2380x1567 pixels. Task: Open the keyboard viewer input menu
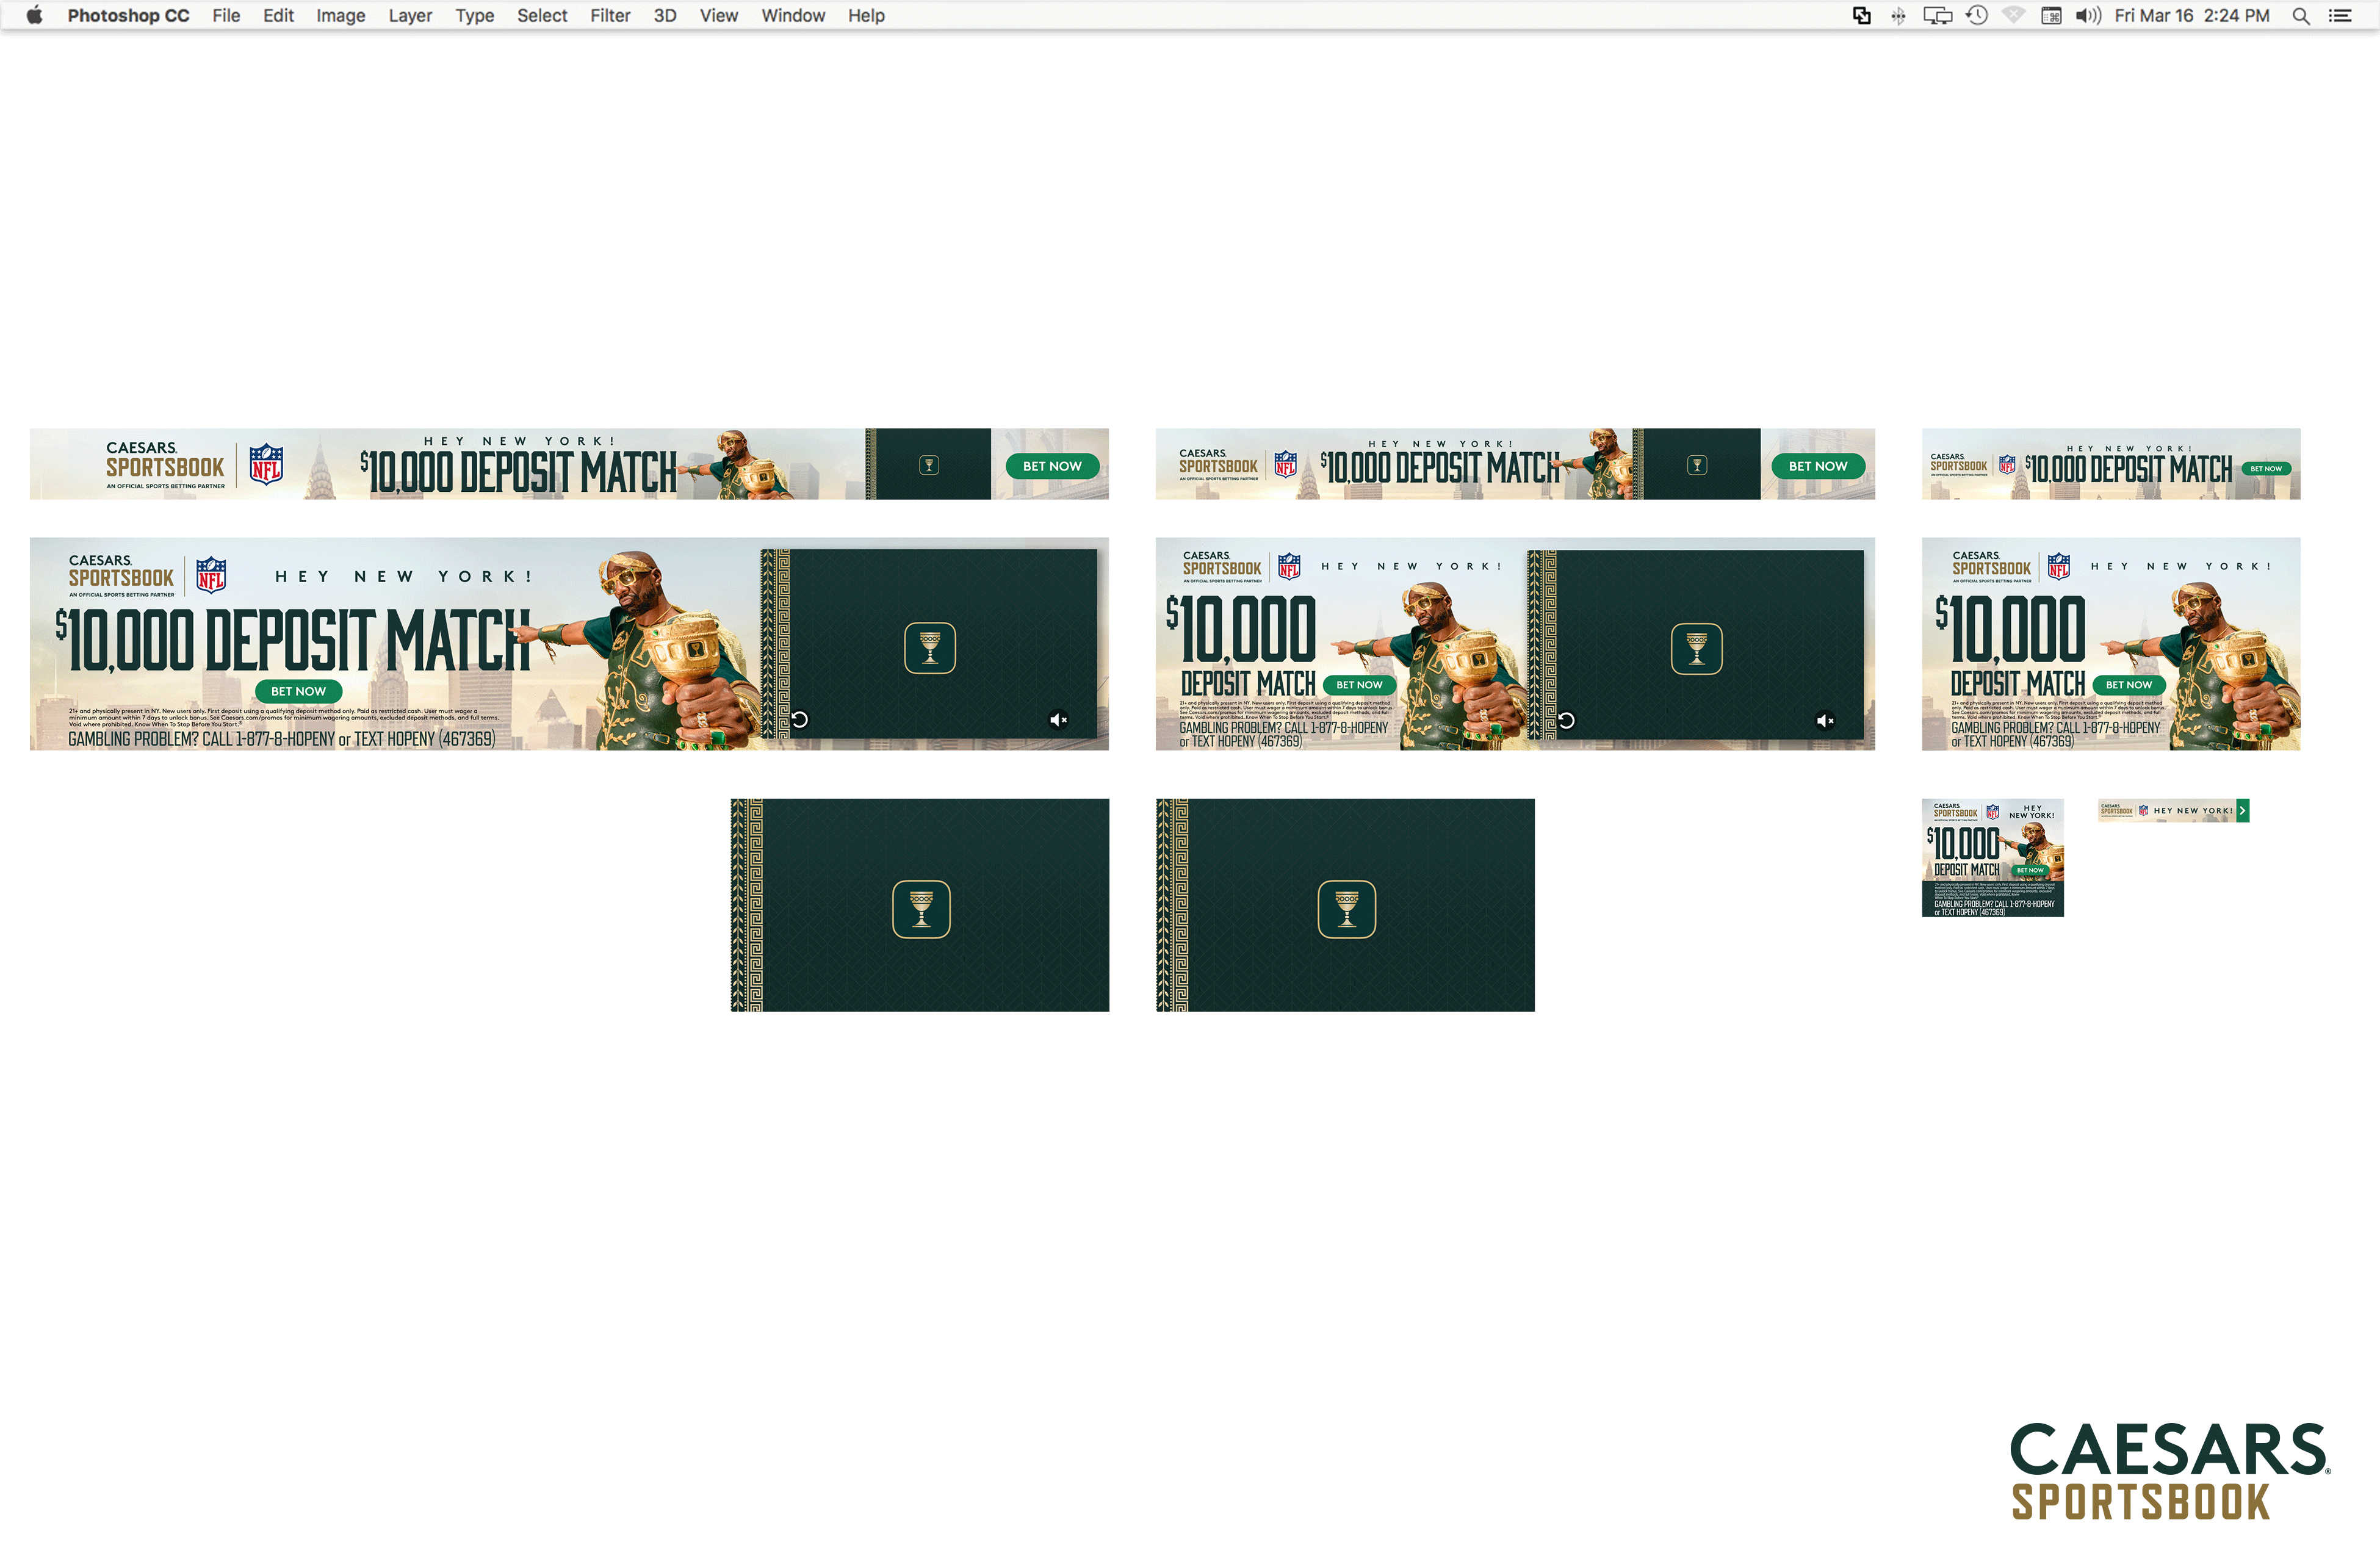(x=2051, y=15)
